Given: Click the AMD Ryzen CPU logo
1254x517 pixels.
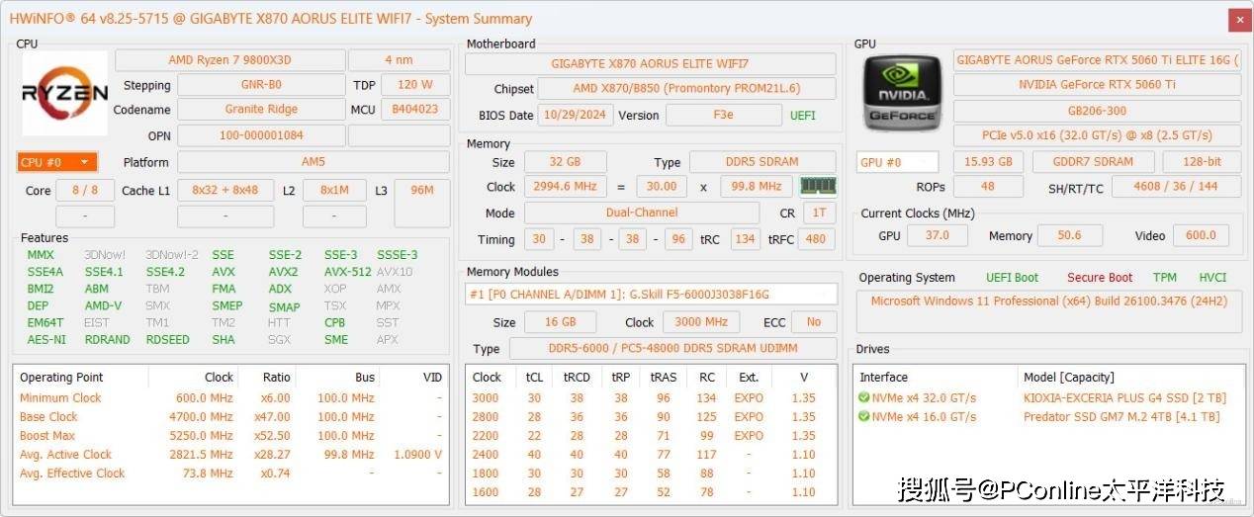Looking at the screenshot, I should coord(64,93).
